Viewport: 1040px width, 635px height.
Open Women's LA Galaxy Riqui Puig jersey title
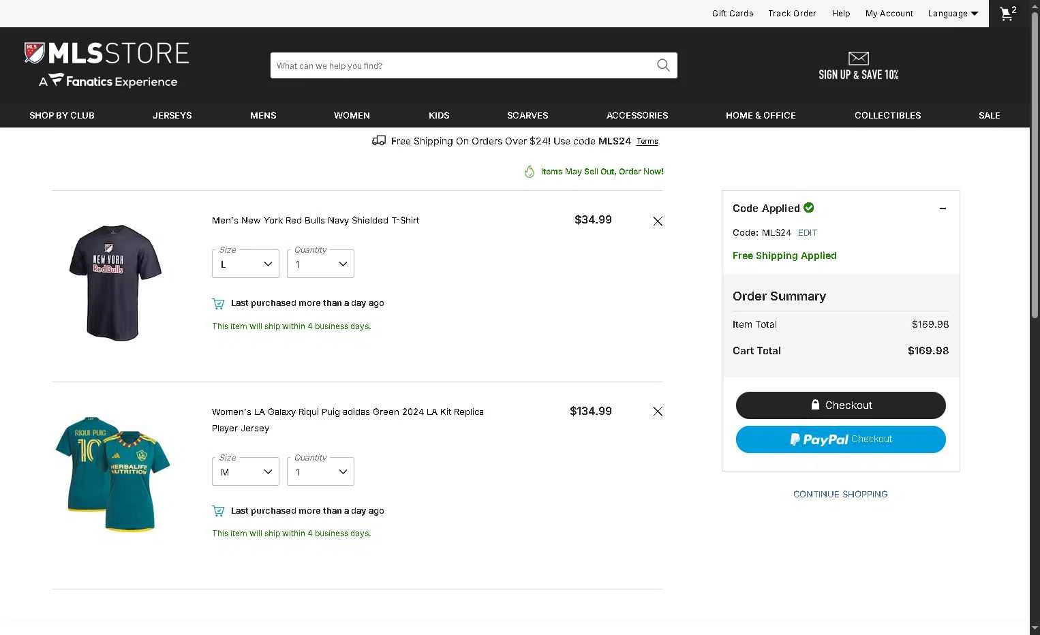(x=348, y=420)
